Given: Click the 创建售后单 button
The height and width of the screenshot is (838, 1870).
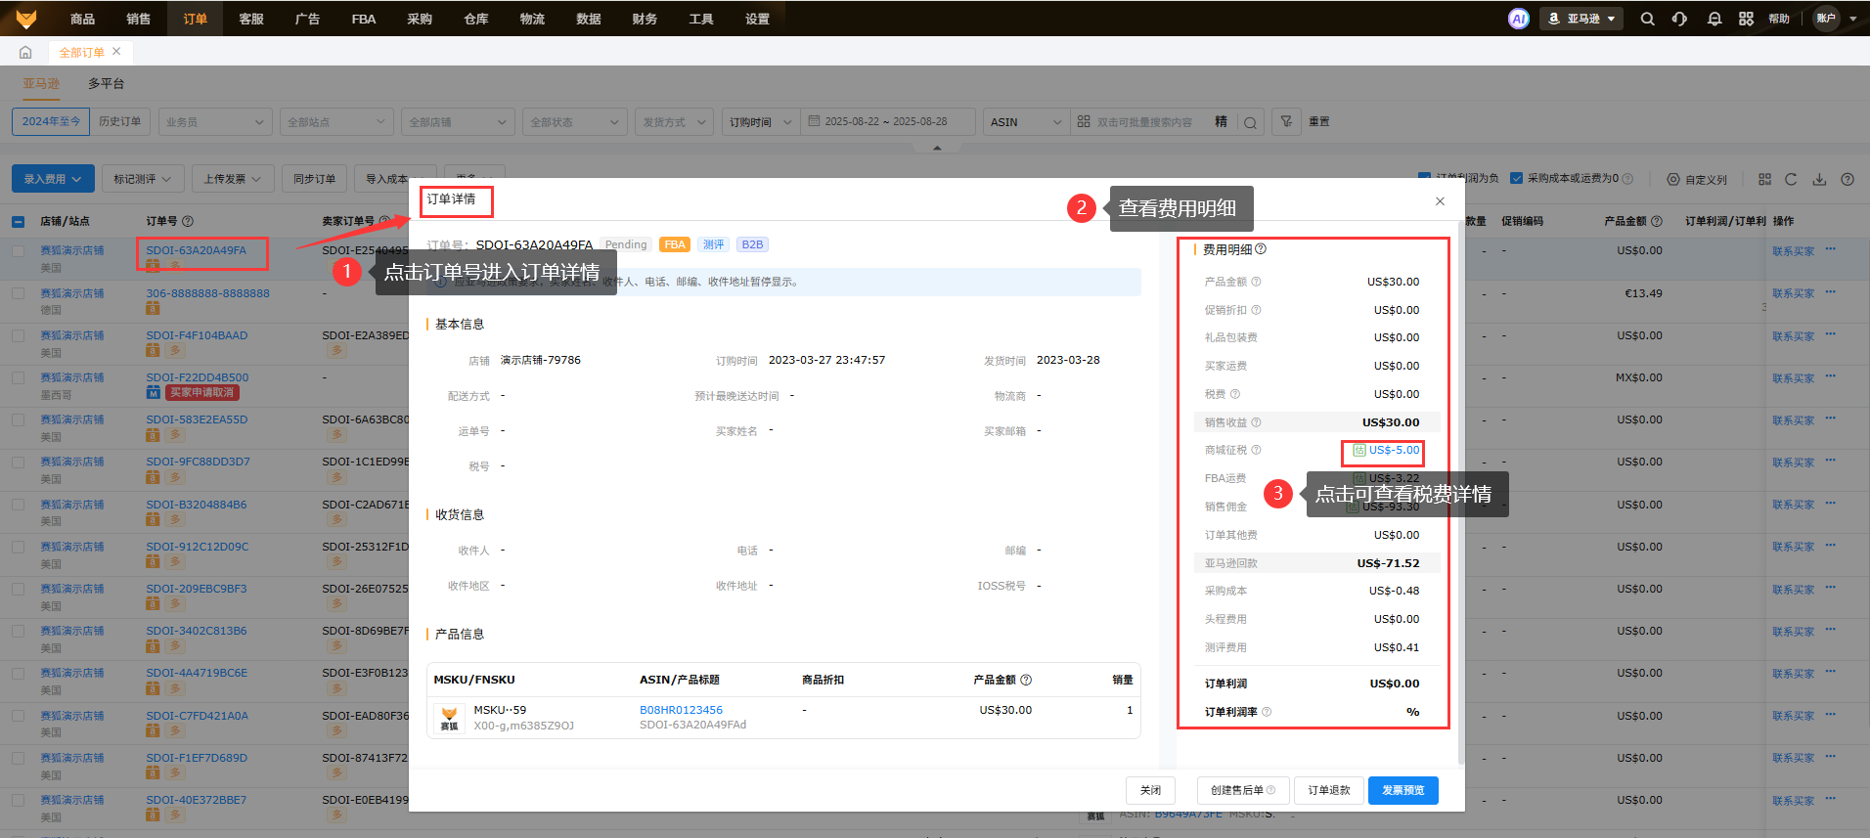Looking at the screenshot, I should click(1243, 790).
